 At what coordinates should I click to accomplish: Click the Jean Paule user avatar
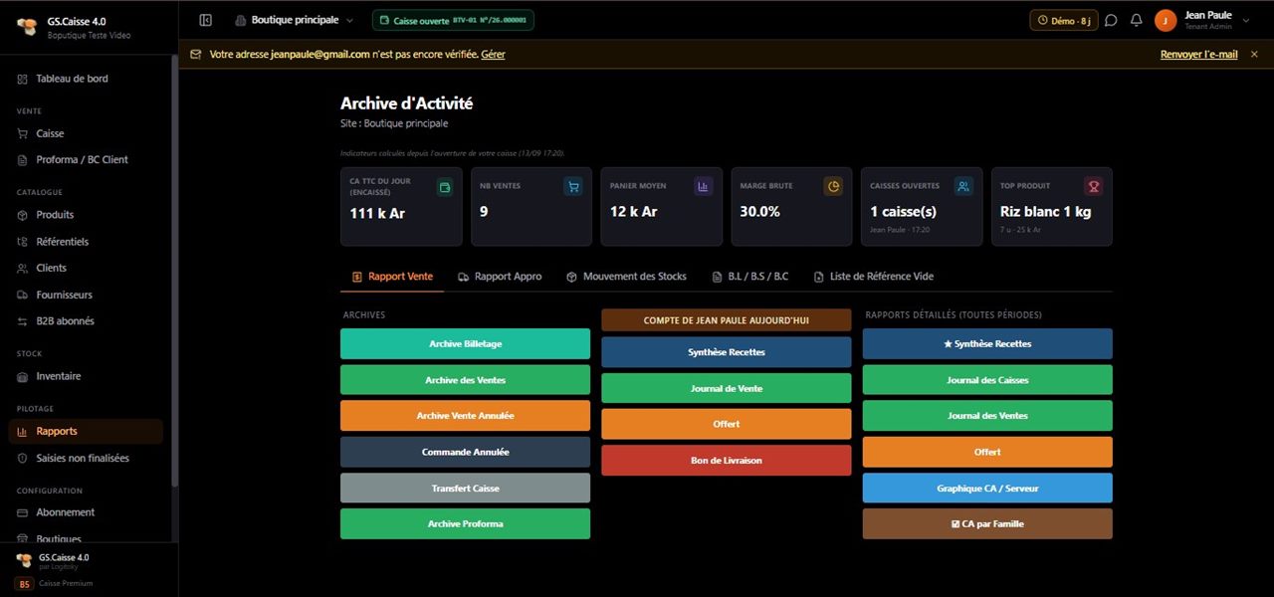pos(1166,20)
